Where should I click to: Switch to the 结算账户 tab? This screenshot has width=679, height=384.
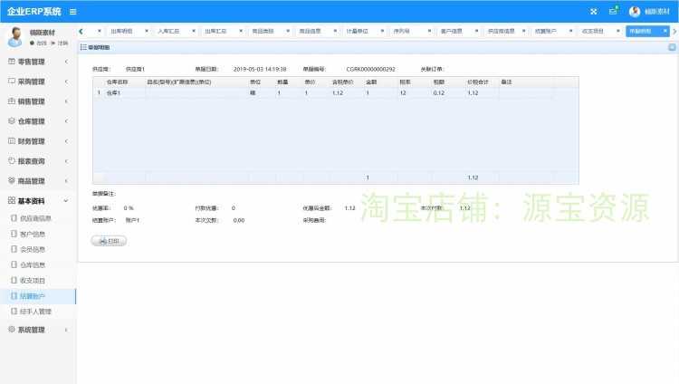546,31
